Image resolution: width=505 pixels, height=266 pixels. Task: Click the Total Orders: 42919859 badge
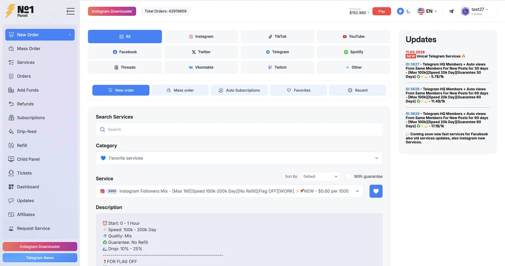165,11
